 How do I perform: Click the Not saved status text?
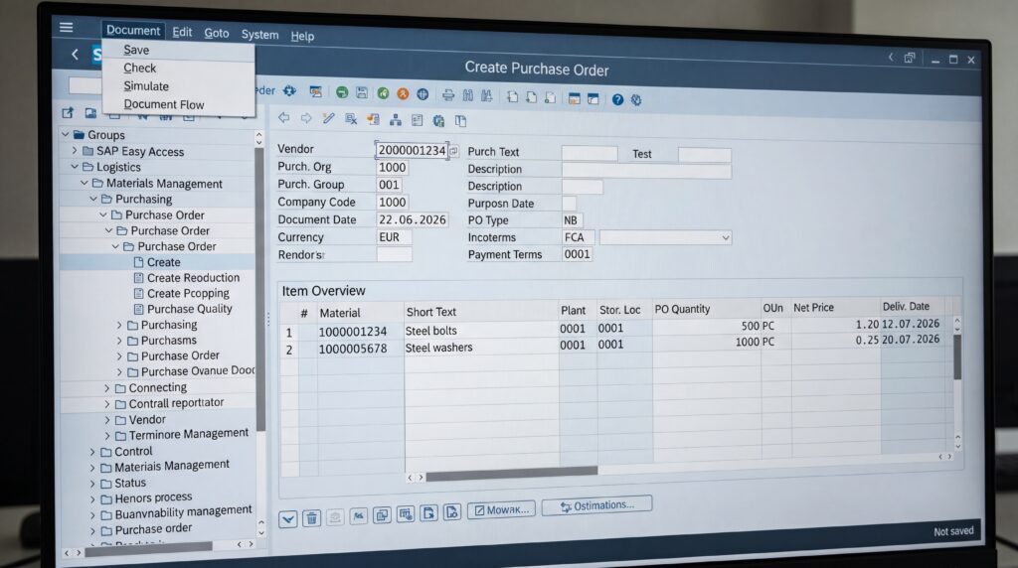[x=953, y=531]
